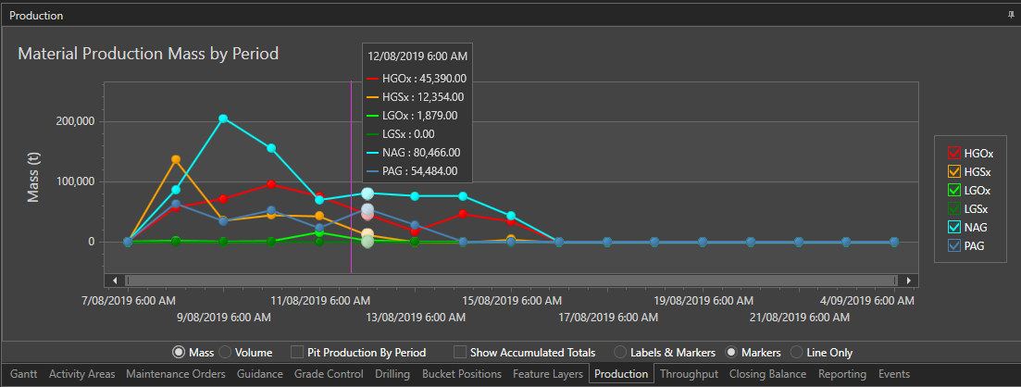This screenshot has width=1021, height=387.
Task: Select the Volume radio button
Action: click(x=225, y=353)
